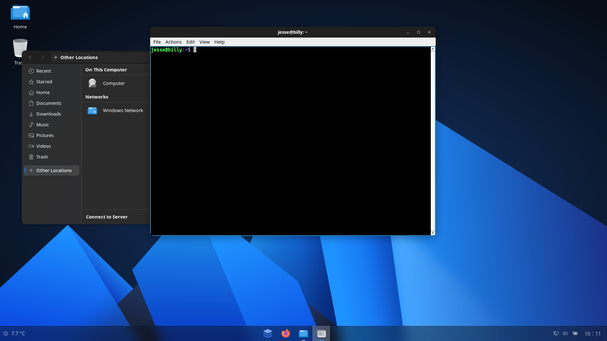This screenshot has width=607, height=341.
Task: Open the Home folder desktop icon
Action: coord(20,13)
